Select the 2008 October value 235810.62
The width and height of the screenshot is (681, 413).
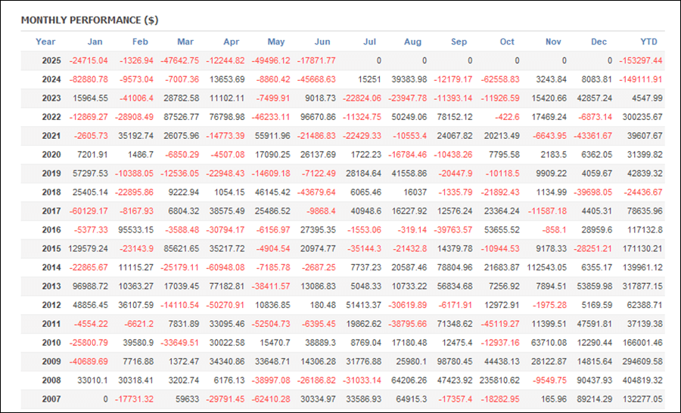coord(499,381)
